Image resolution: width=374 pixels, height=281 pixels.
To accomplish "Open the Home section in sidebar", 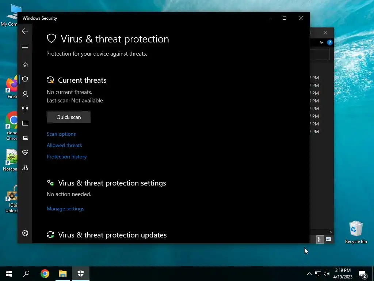I will coord(25,65).
